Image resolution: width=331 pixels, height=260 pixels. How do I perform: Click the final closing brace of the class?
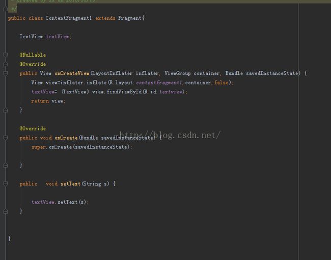tap(9, 239)
